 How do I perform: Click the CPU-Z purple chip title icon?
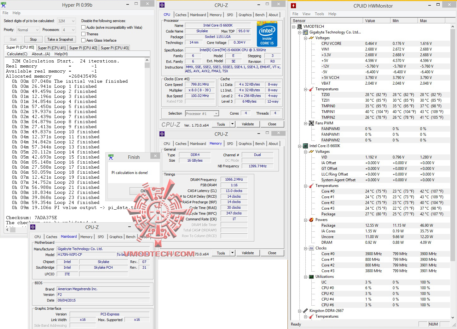(162, 5)
